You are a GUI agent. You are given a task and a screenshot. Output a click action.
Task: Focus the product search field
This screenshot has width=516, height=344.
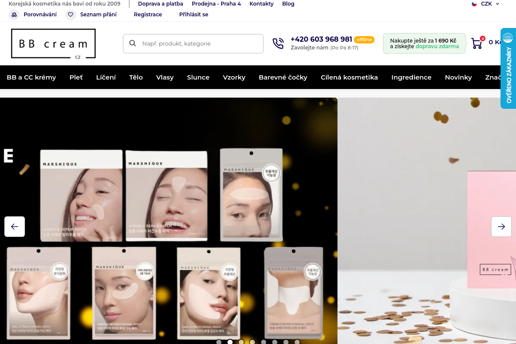193,43
